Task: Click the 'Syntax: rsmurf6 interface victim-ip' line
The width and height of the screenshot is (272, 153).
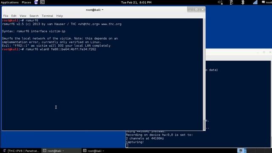Action: tap(34, 31)
